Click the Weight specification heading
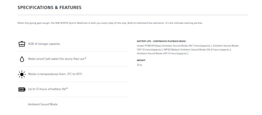Screen dimensions: 262x115 tap(141, 60)
